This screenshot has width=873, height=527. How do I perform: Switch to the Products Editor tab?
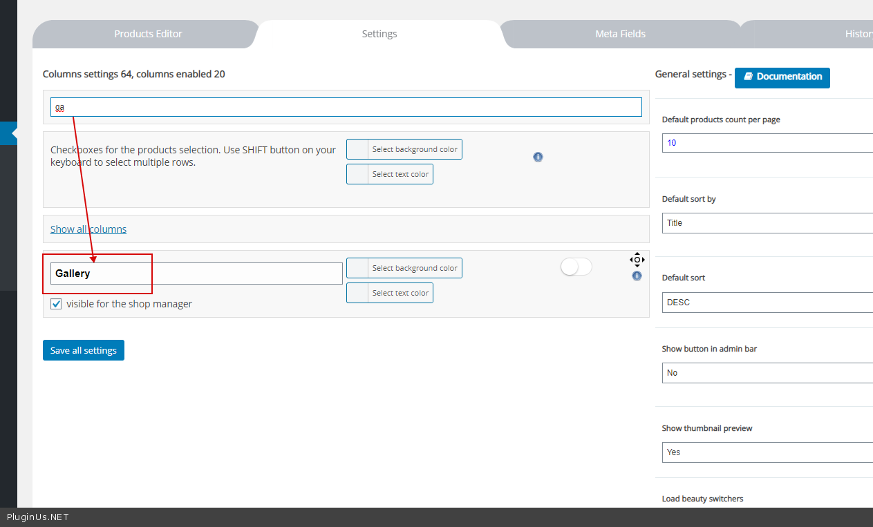(x=148, y=34)
